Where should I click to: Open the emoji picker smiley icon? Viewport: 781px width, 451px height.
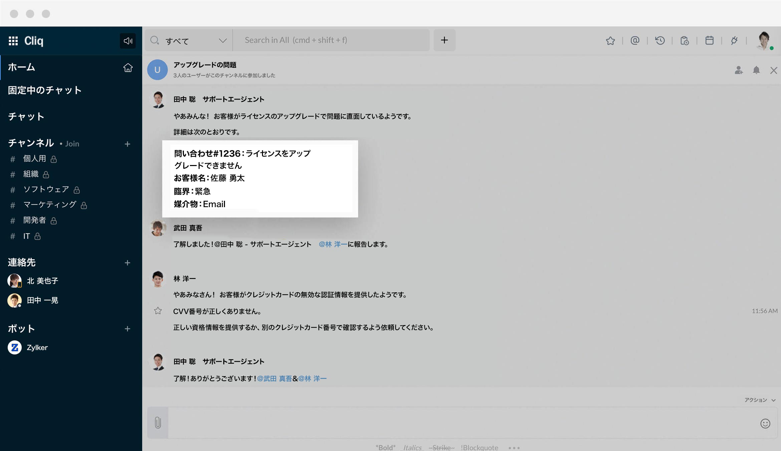[x=765, y=424]
